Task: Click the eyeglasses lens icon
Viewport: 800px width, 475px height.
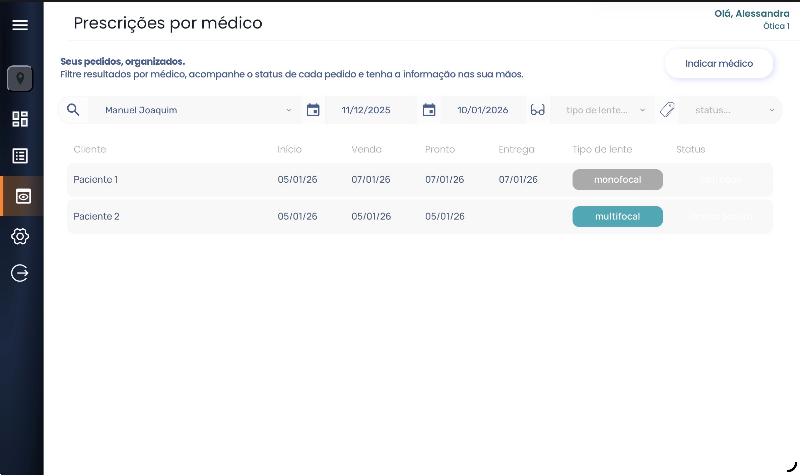Action: click(537, 110)
